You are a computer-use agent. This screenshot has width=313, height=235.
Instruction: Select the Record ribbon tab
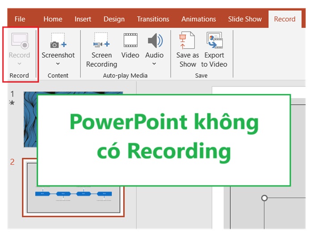[x=284, y=19]
